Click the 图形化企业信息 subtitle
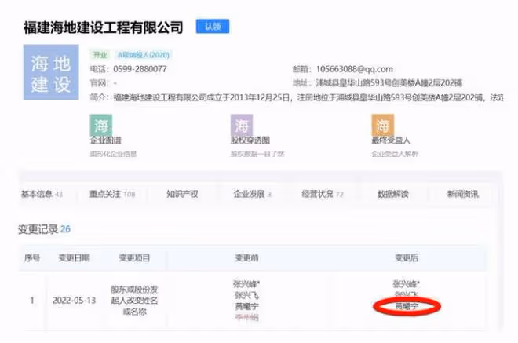Image resolution: width=518 pixels, height=343 pixels. click(x=113, y=154)
